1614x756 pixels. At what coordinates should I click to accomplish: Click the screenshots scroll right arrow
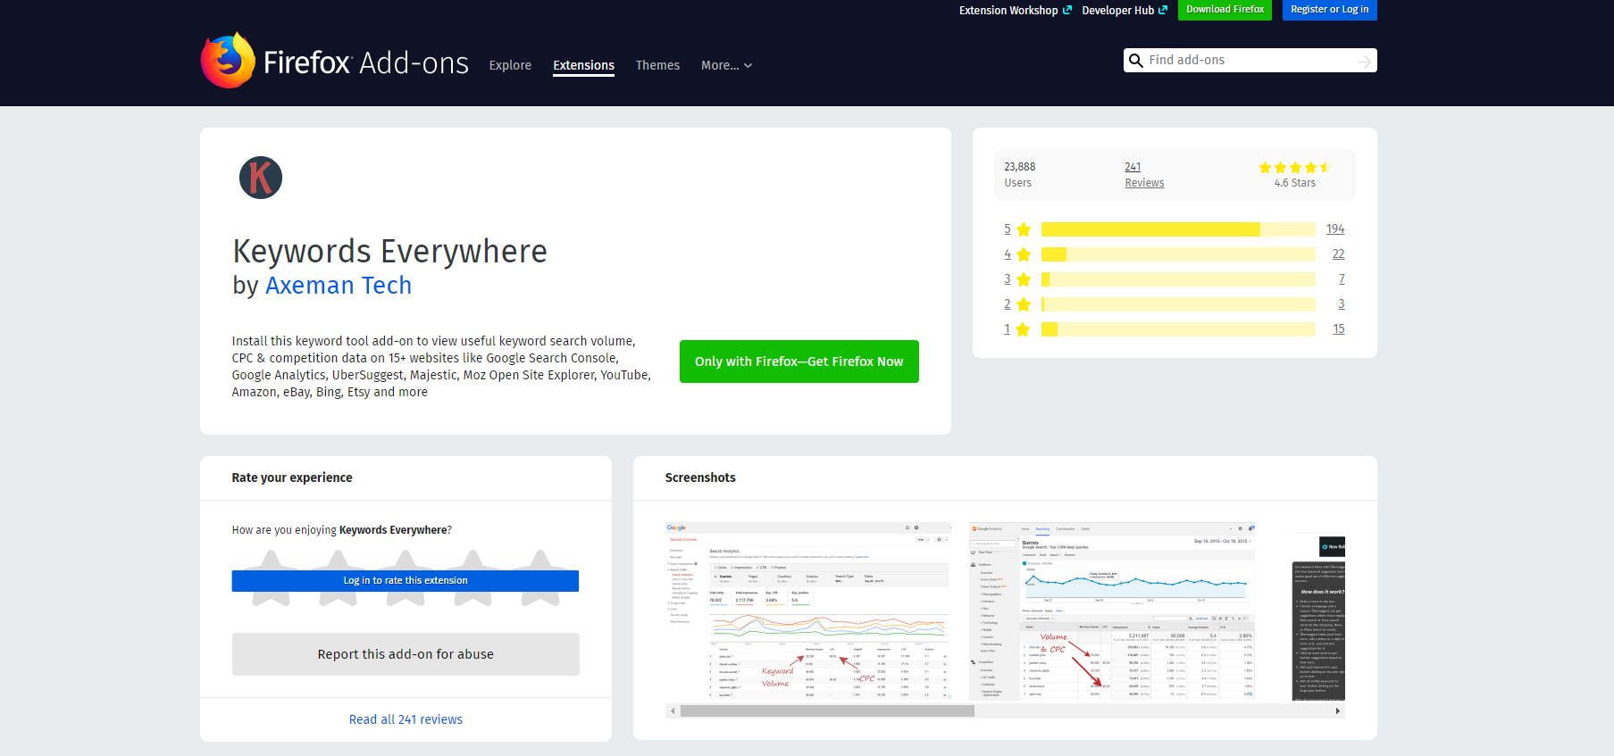[x=1338, y=711]
